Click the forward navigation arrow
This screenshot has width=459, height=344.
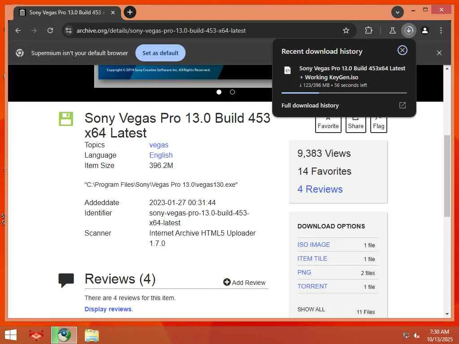pos(34,30)
